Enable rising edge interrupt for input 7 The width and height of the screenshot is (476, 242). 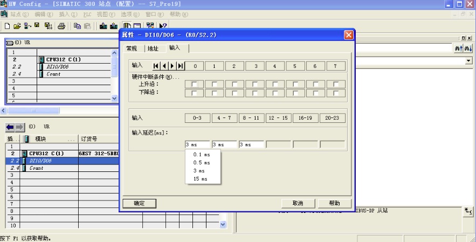(x=335, y=84)
